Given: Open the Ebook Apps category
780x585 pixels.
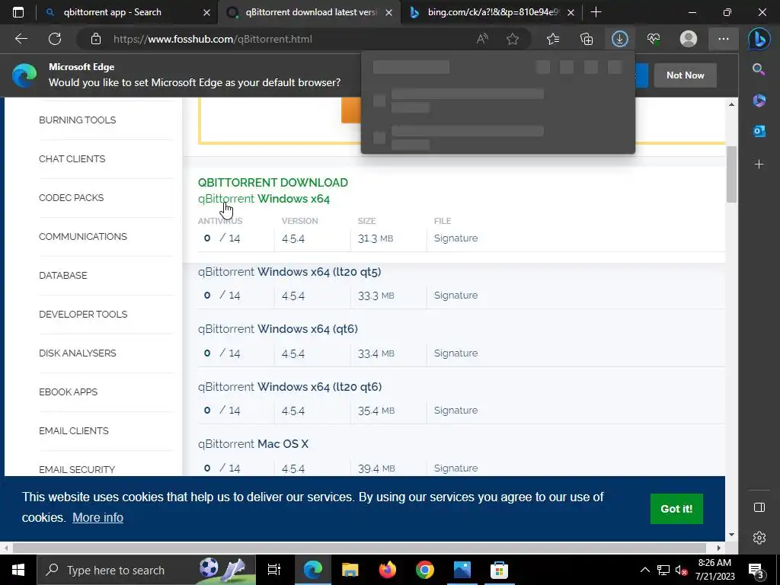Looking at the screenshot, I should tap(68, 392).
